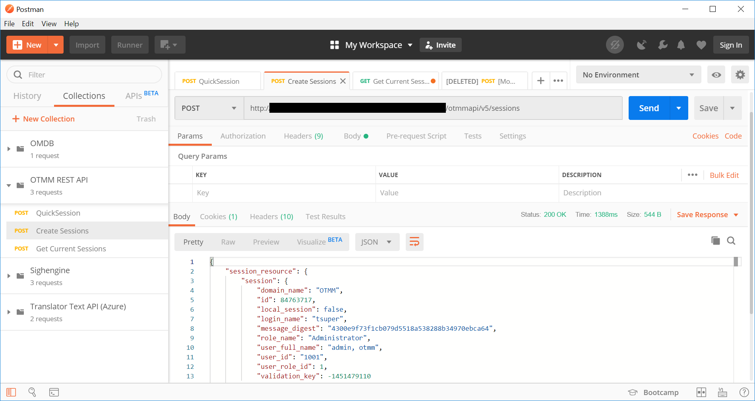Open the console icon in the status bar
Screen dimensions: 755x401
[x=54, y=392]
